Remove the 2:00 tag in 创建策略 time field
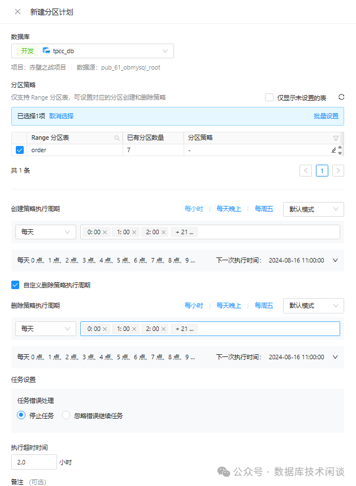Image resolution: width=356 pixels, height=486 pixels. point(163,232)
